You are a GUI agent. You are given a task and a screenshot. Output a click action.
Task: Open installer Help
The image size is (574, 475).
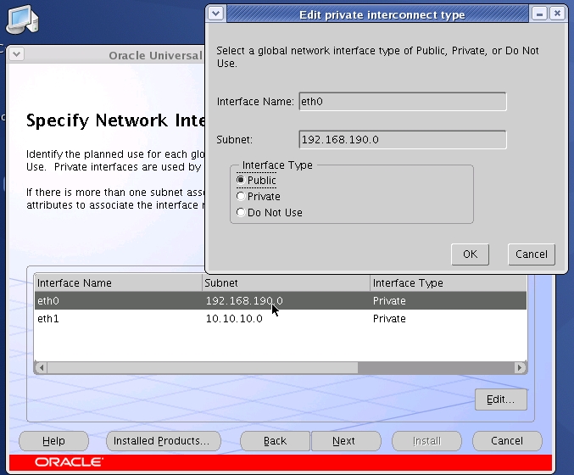(x=53, y=440)
